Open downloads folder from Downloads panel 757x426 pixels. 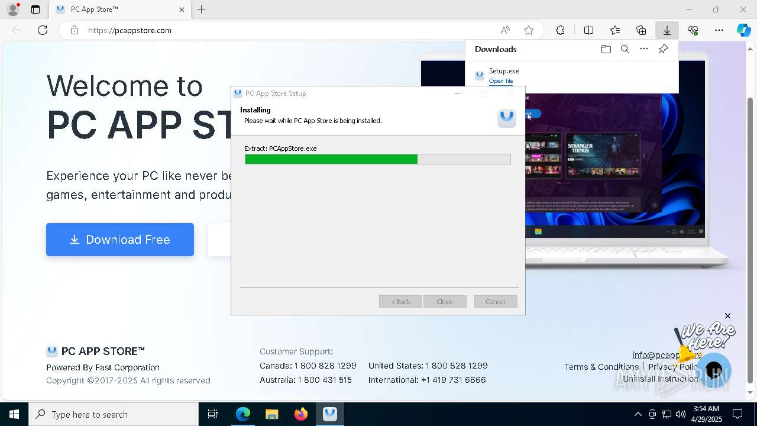[x=606, y=49]
